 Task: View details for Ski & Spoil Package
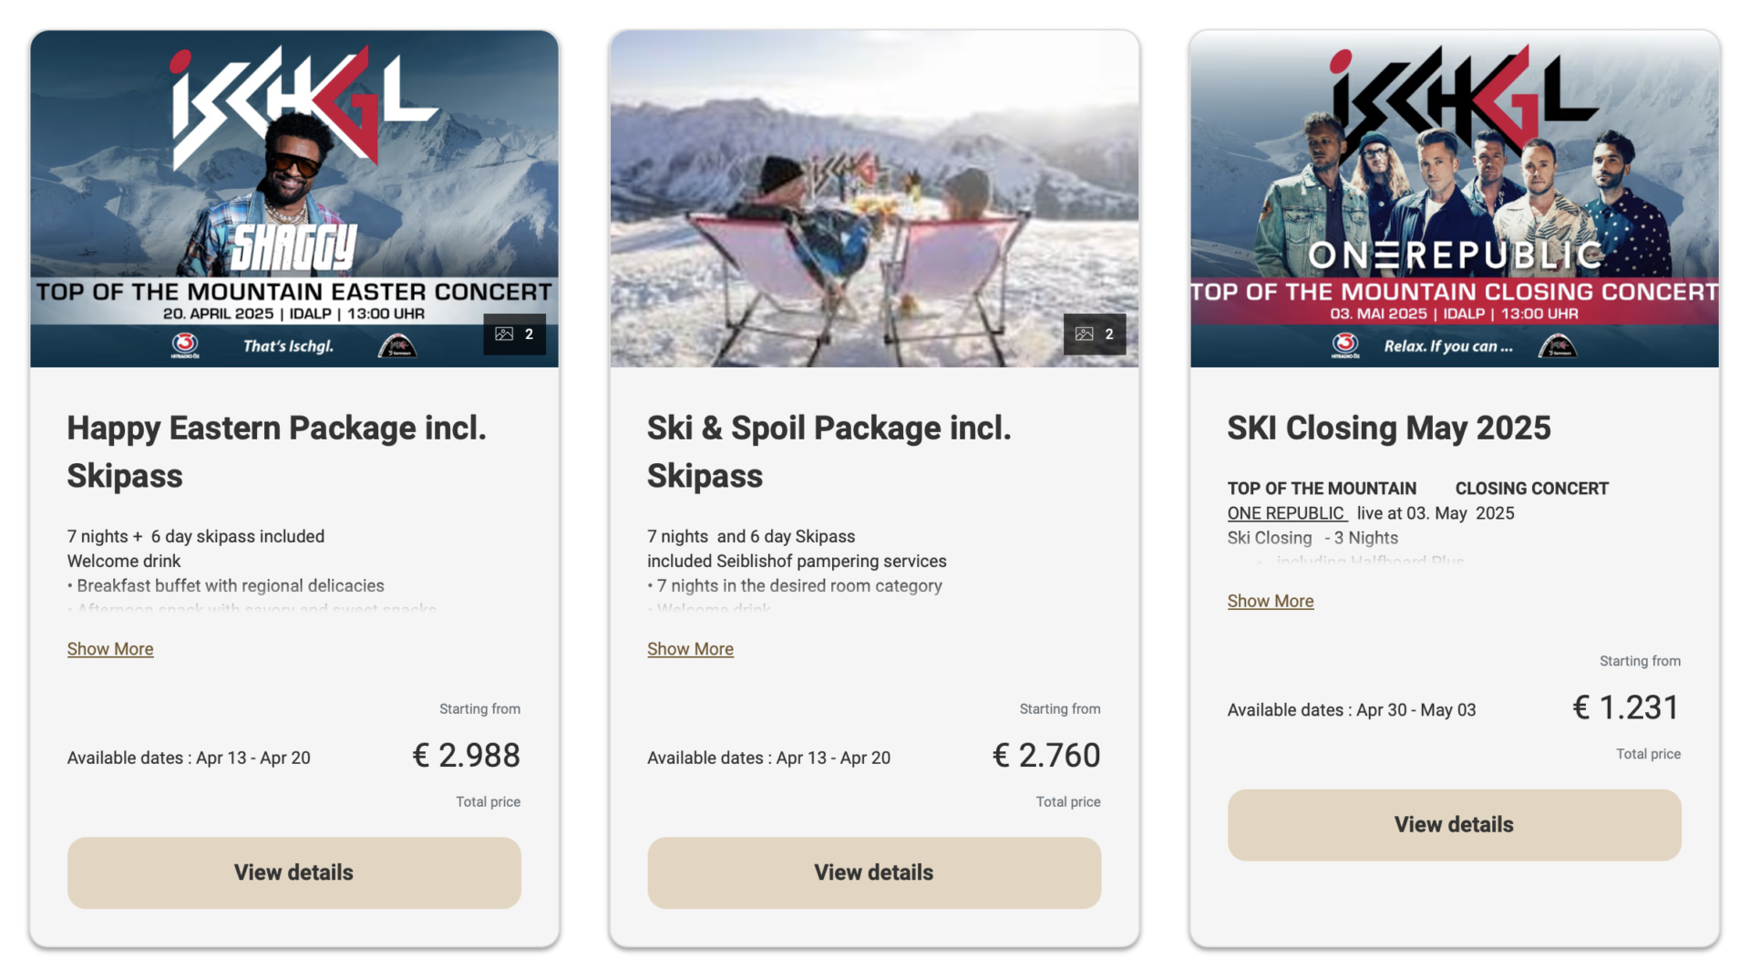[873, 872]
